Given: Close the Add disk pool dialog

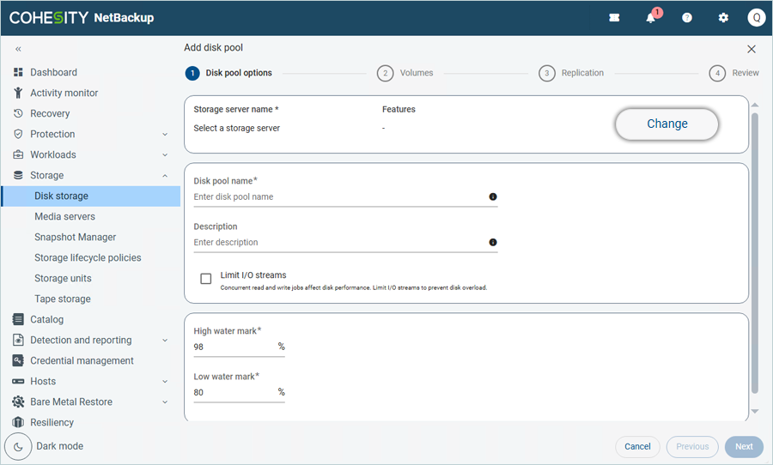Looking at the screenshot, I should coord(752,50).
